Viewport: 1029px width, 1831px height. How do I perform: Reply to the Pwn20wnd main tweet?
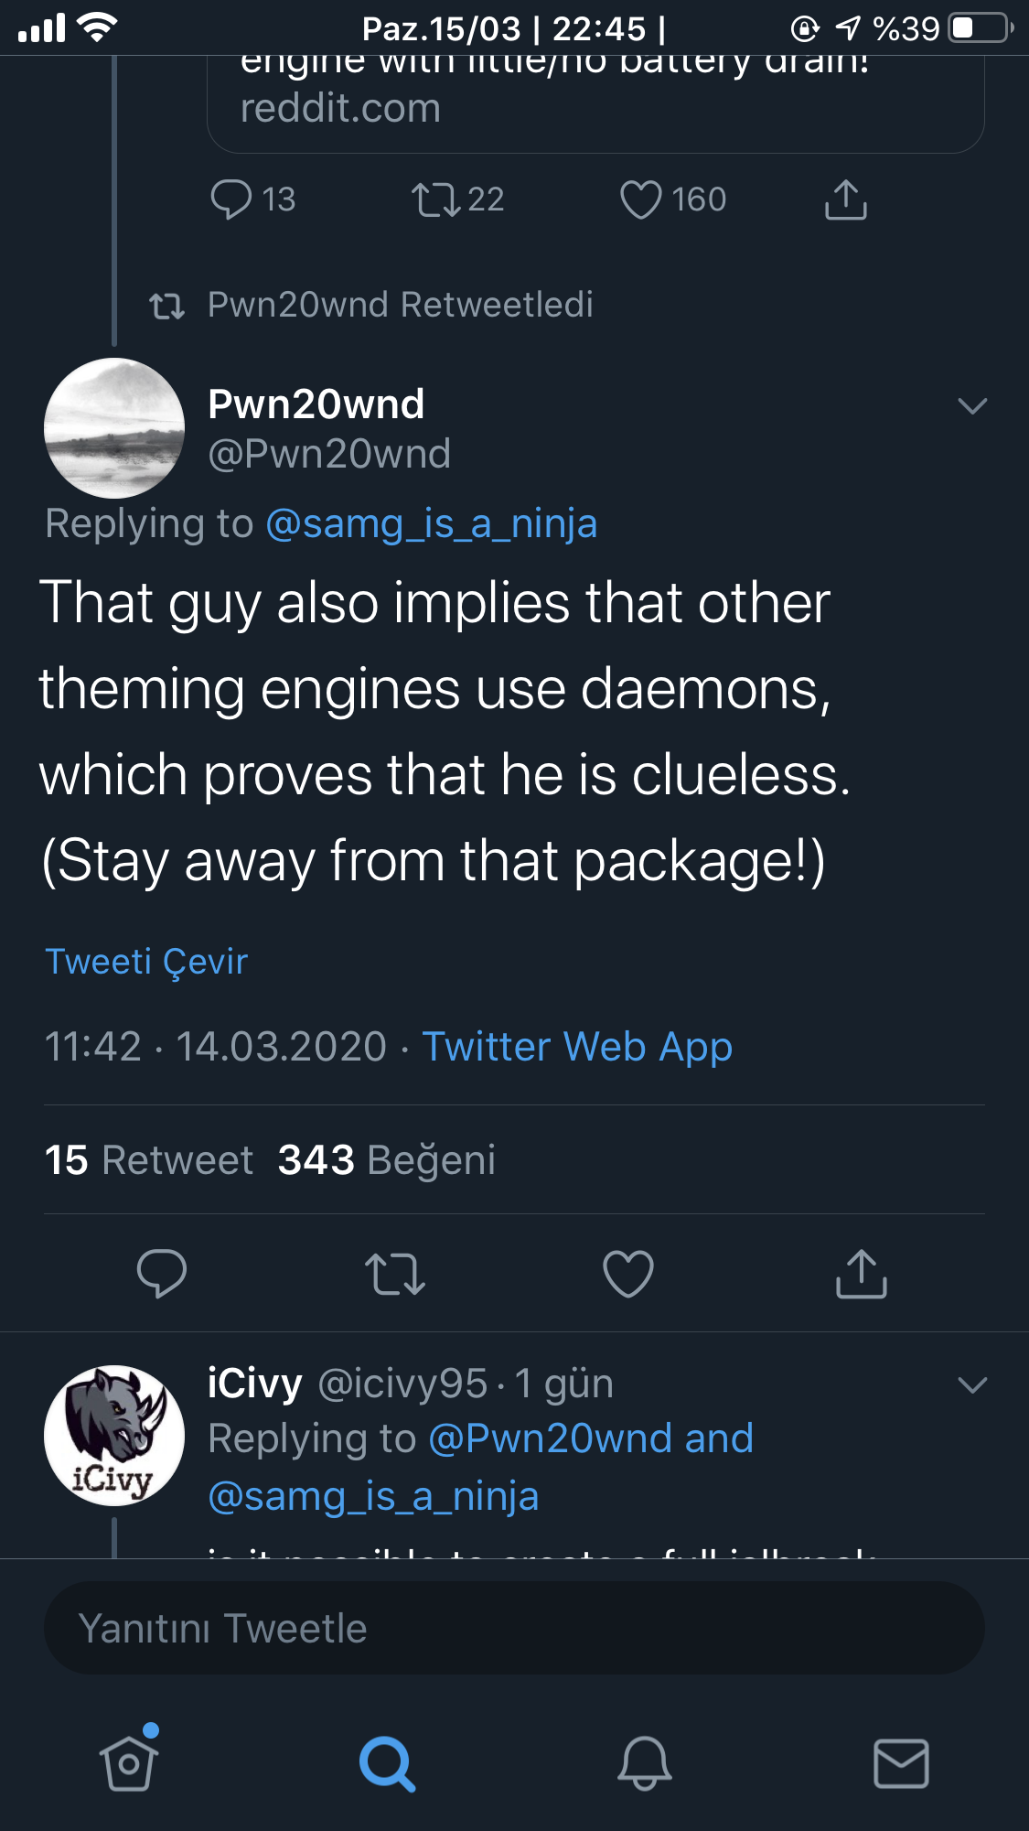161,1273
